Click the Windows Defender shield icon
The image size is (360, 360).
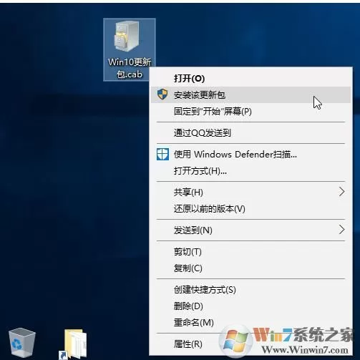[x=162, y=154]
